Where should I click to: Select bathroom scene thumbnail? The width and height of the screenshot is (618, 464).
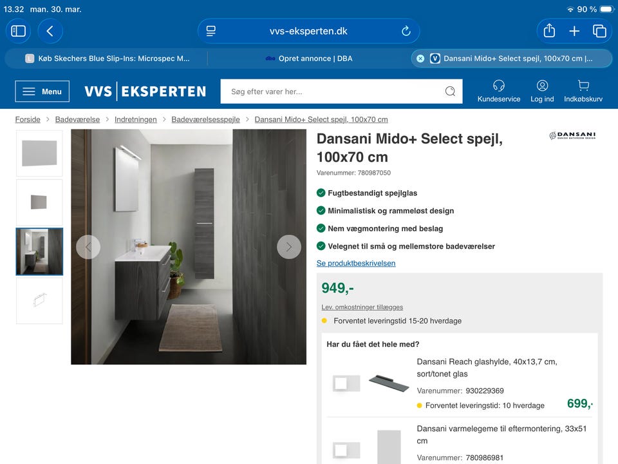point(39,251)
